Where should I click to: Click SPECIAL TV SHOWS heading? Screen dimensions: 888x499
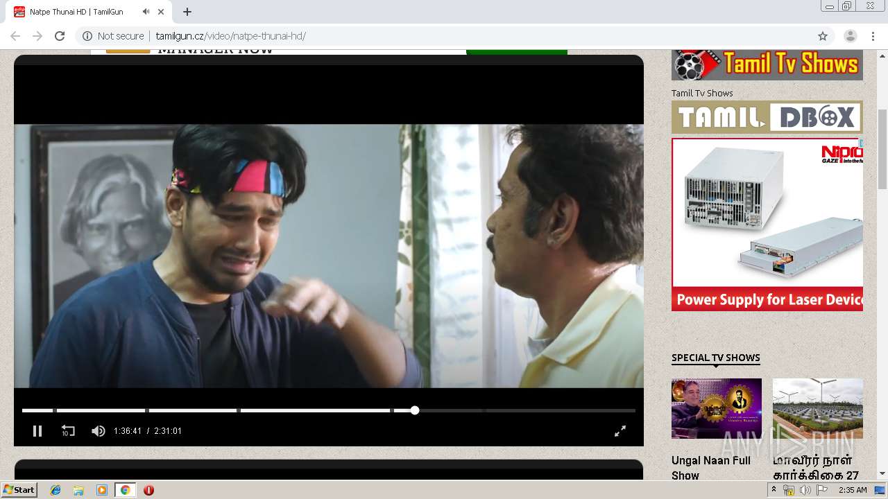pyautogui.click(x=716, y=358)
